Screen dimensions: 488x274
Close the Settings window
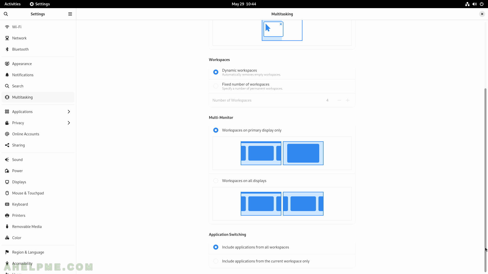(x=482, y=14)
